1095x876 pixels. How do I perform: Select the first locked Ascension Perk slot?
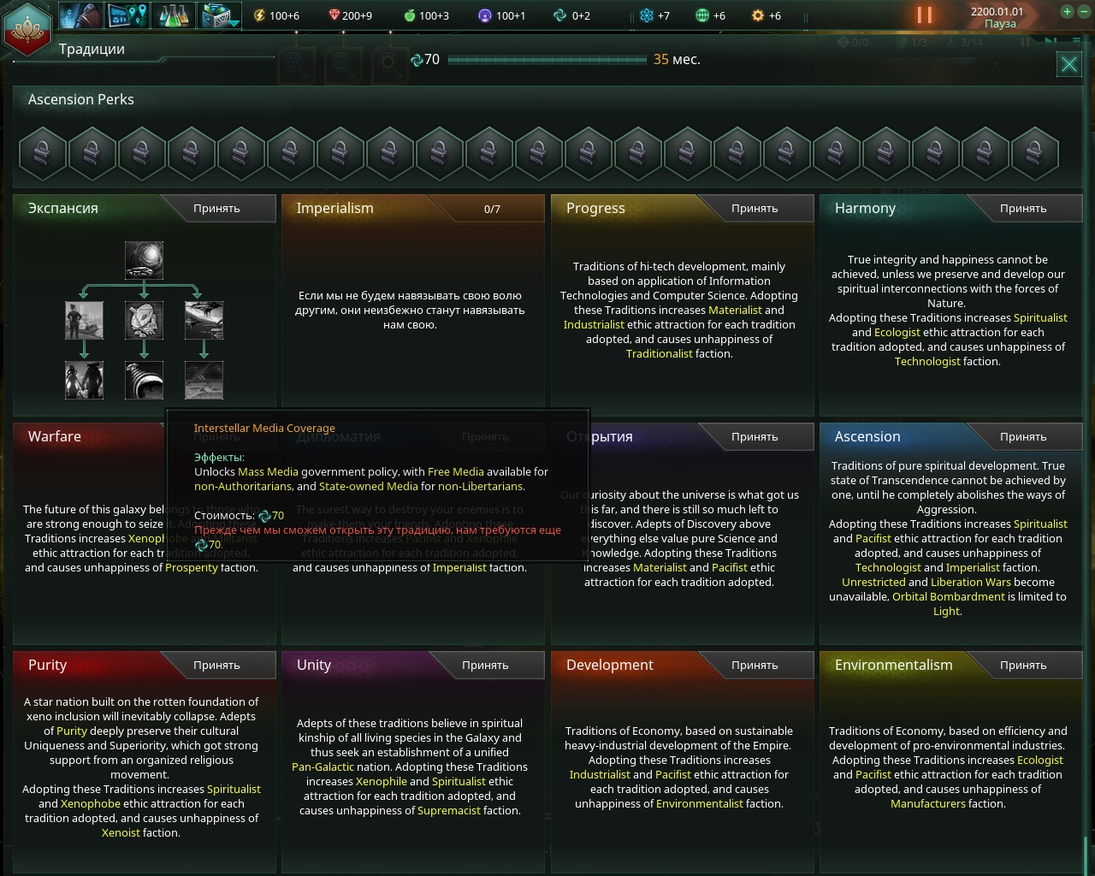43,155
